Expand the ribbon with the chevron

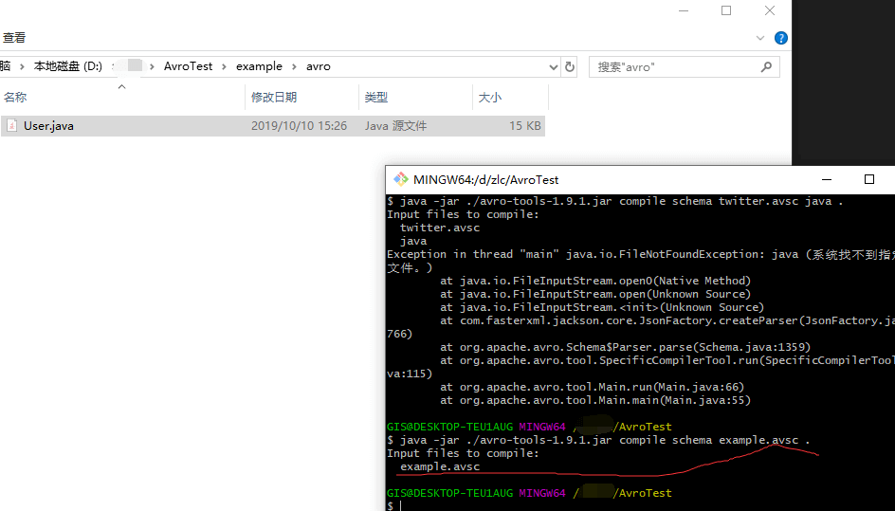click(760, 38)
